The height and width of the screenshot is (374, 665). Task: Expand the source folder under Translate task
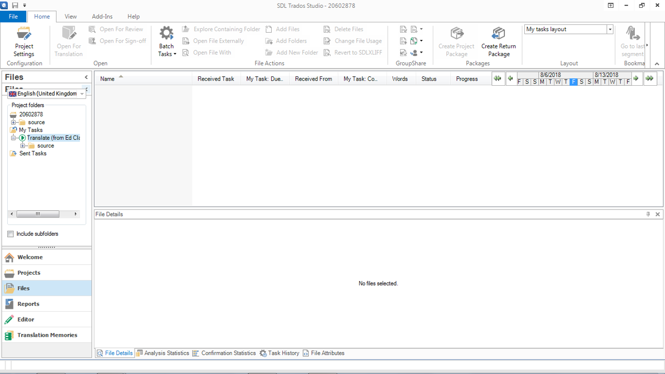tap(23, 145)
